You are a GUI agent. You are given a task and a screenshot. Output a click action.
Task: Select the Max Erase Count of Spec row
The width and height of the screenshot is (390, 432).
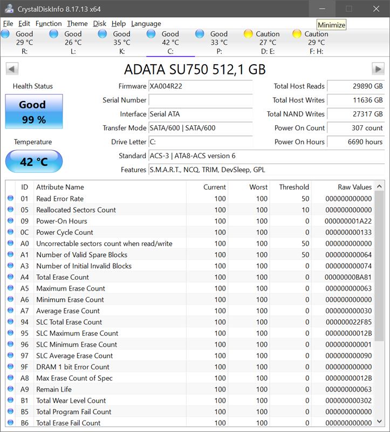pos(190,378)
